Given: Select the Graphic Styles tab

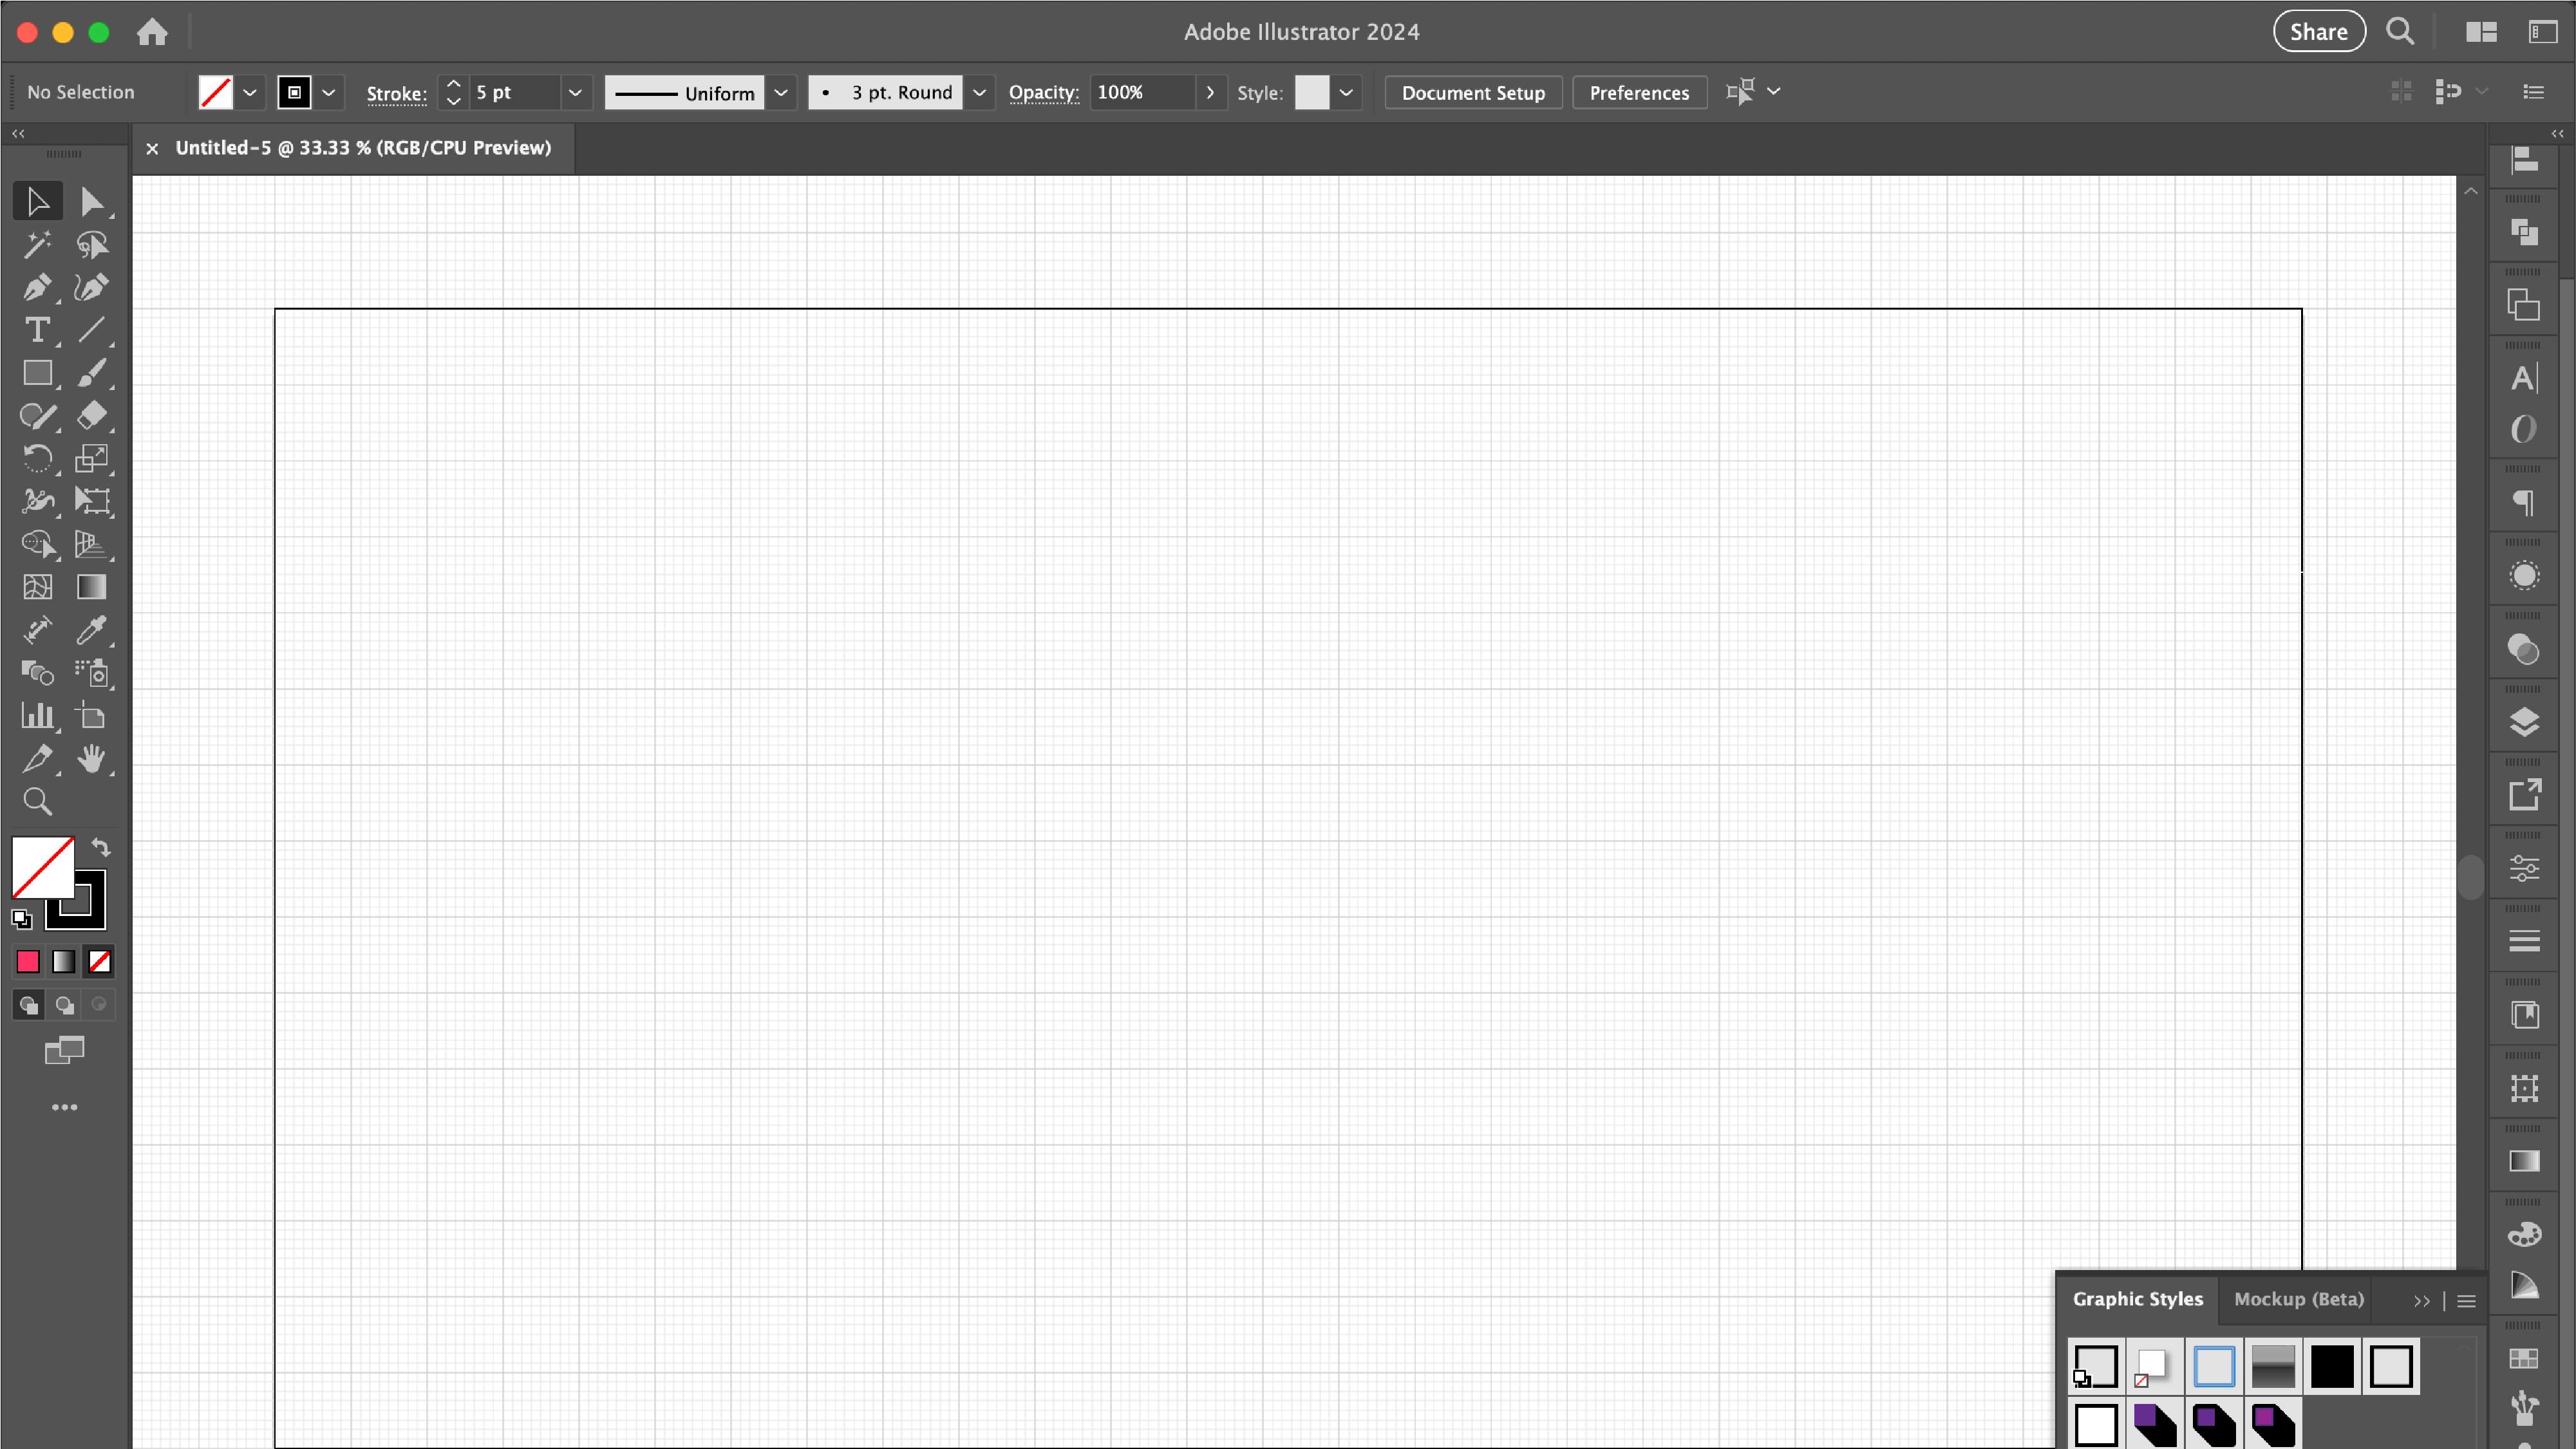Looking at the screenshot, I should click(x=2138, y=1297).
